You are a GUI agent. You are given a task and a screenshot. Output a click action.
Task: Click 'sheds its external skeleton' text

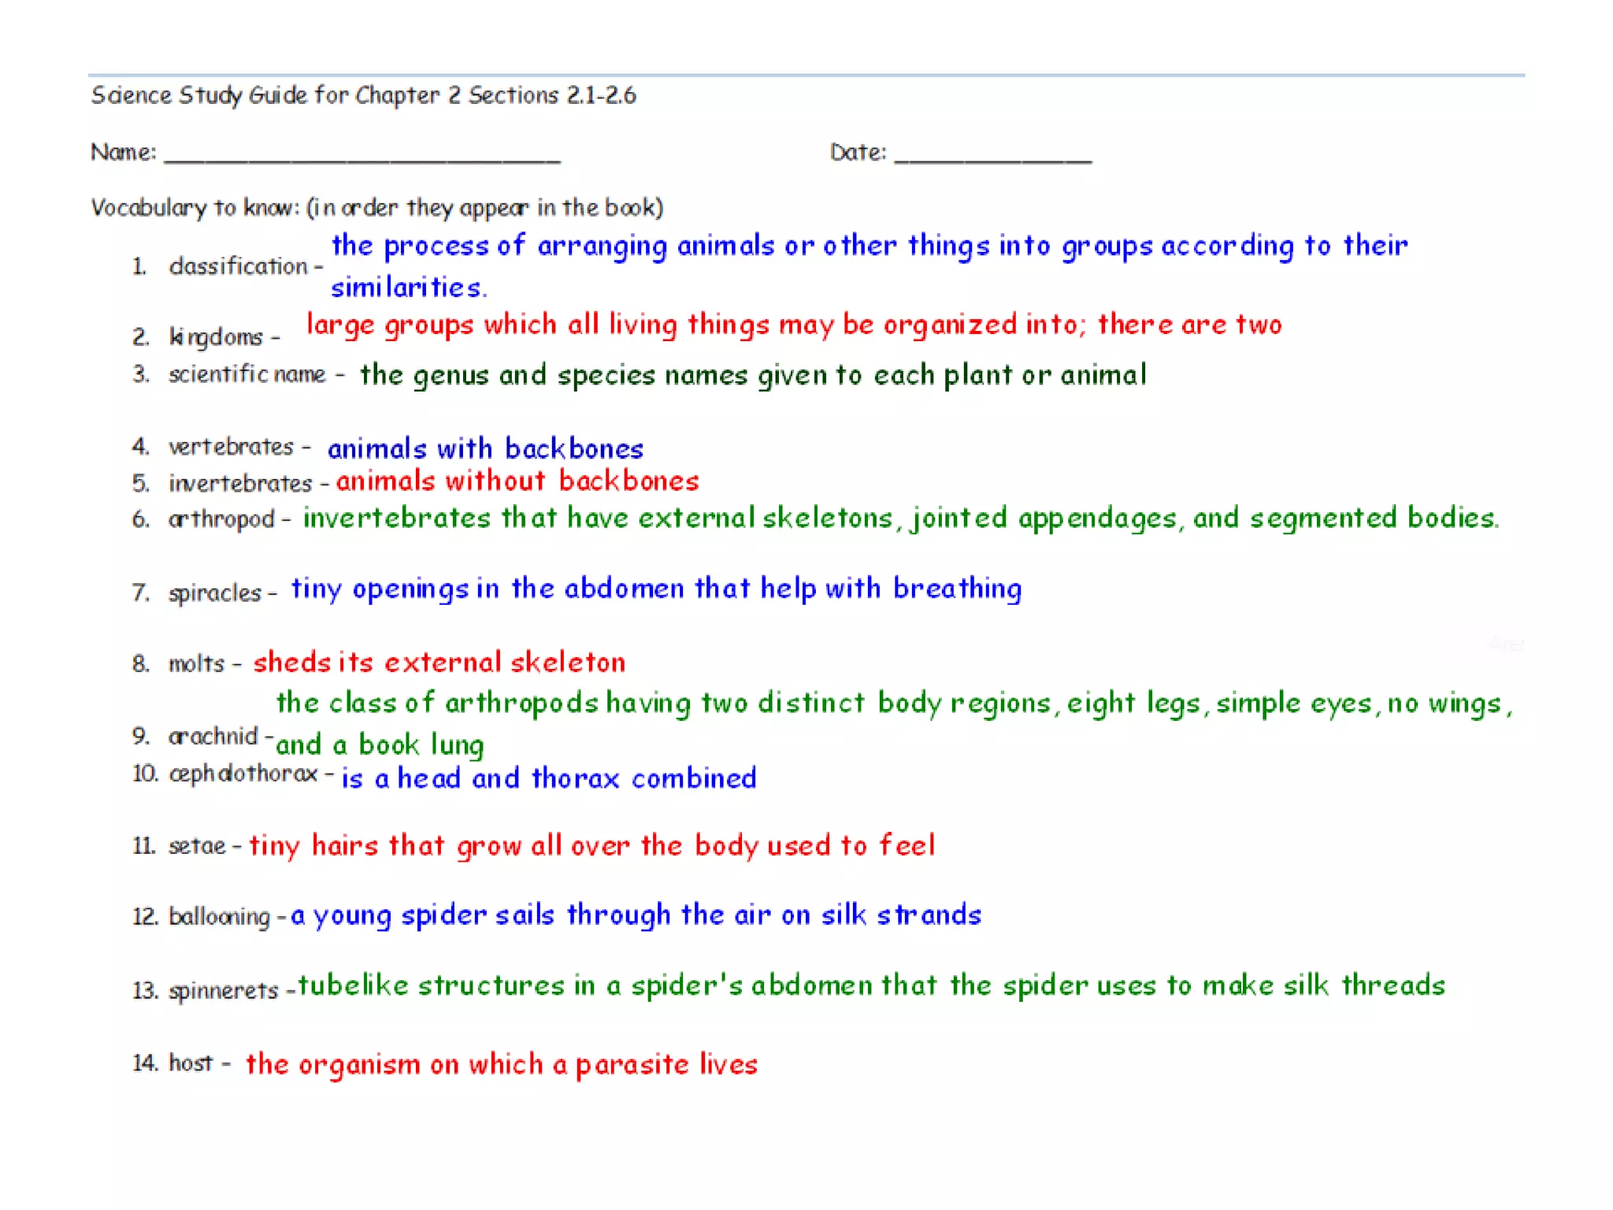click(439, 663)
